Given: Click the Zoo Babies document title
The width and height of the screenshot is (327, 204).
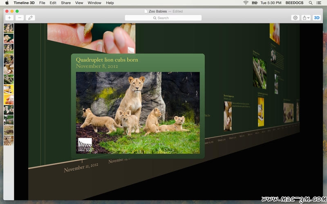Looking at the screenshot, I should tap(158, 11).
